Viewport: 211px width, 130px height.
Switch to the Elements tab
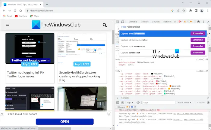pyautogui.click(x=133, y=22)
